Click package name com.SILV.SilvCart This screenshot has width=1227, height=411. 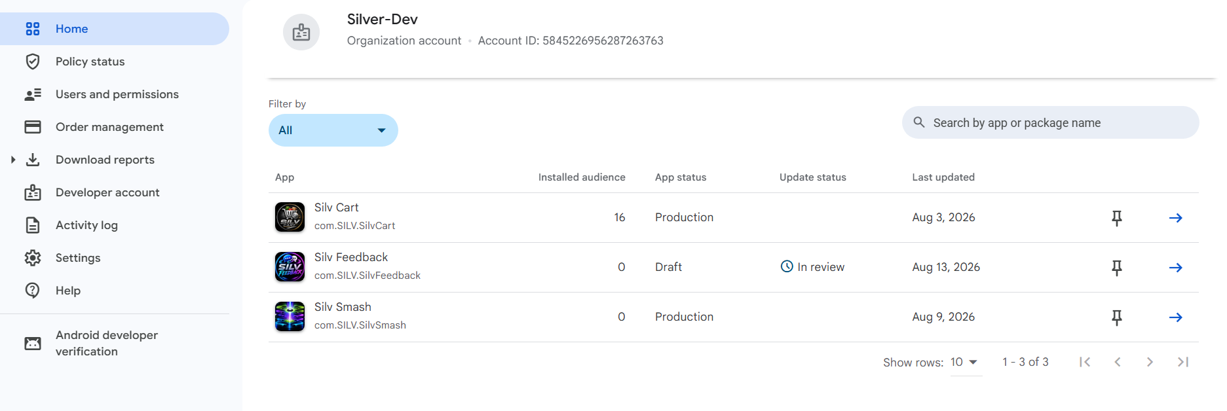pos(355,226)
